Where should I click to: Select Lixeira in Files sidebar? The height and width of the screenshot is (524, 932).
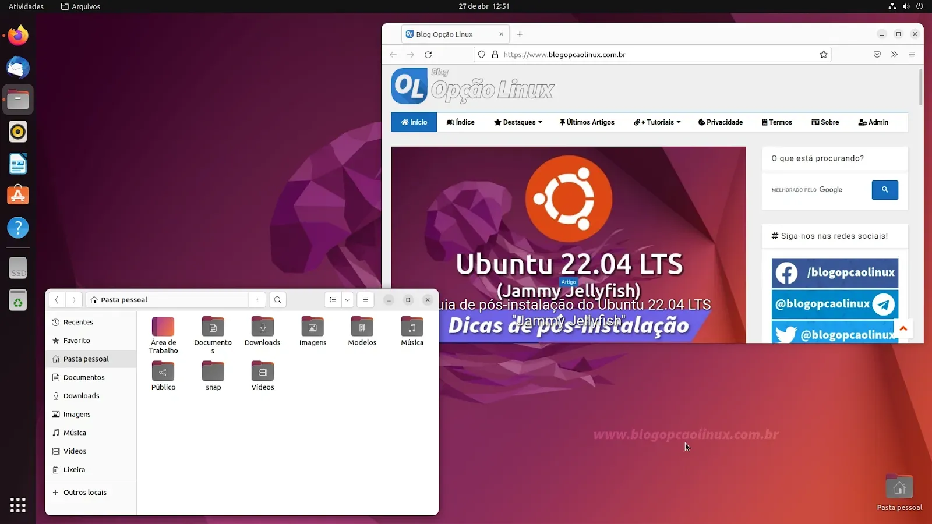pyautogui.click(x=91, y=470)
